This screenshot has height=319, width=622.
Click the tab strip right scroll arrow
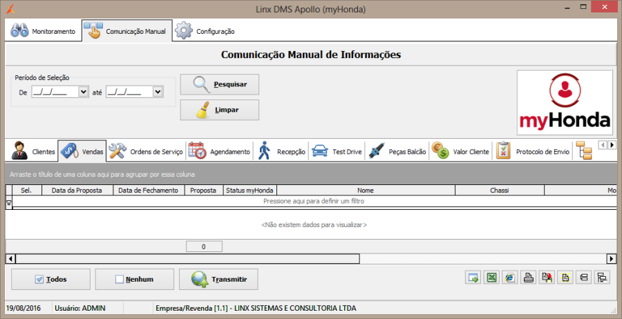coord(612,145)
